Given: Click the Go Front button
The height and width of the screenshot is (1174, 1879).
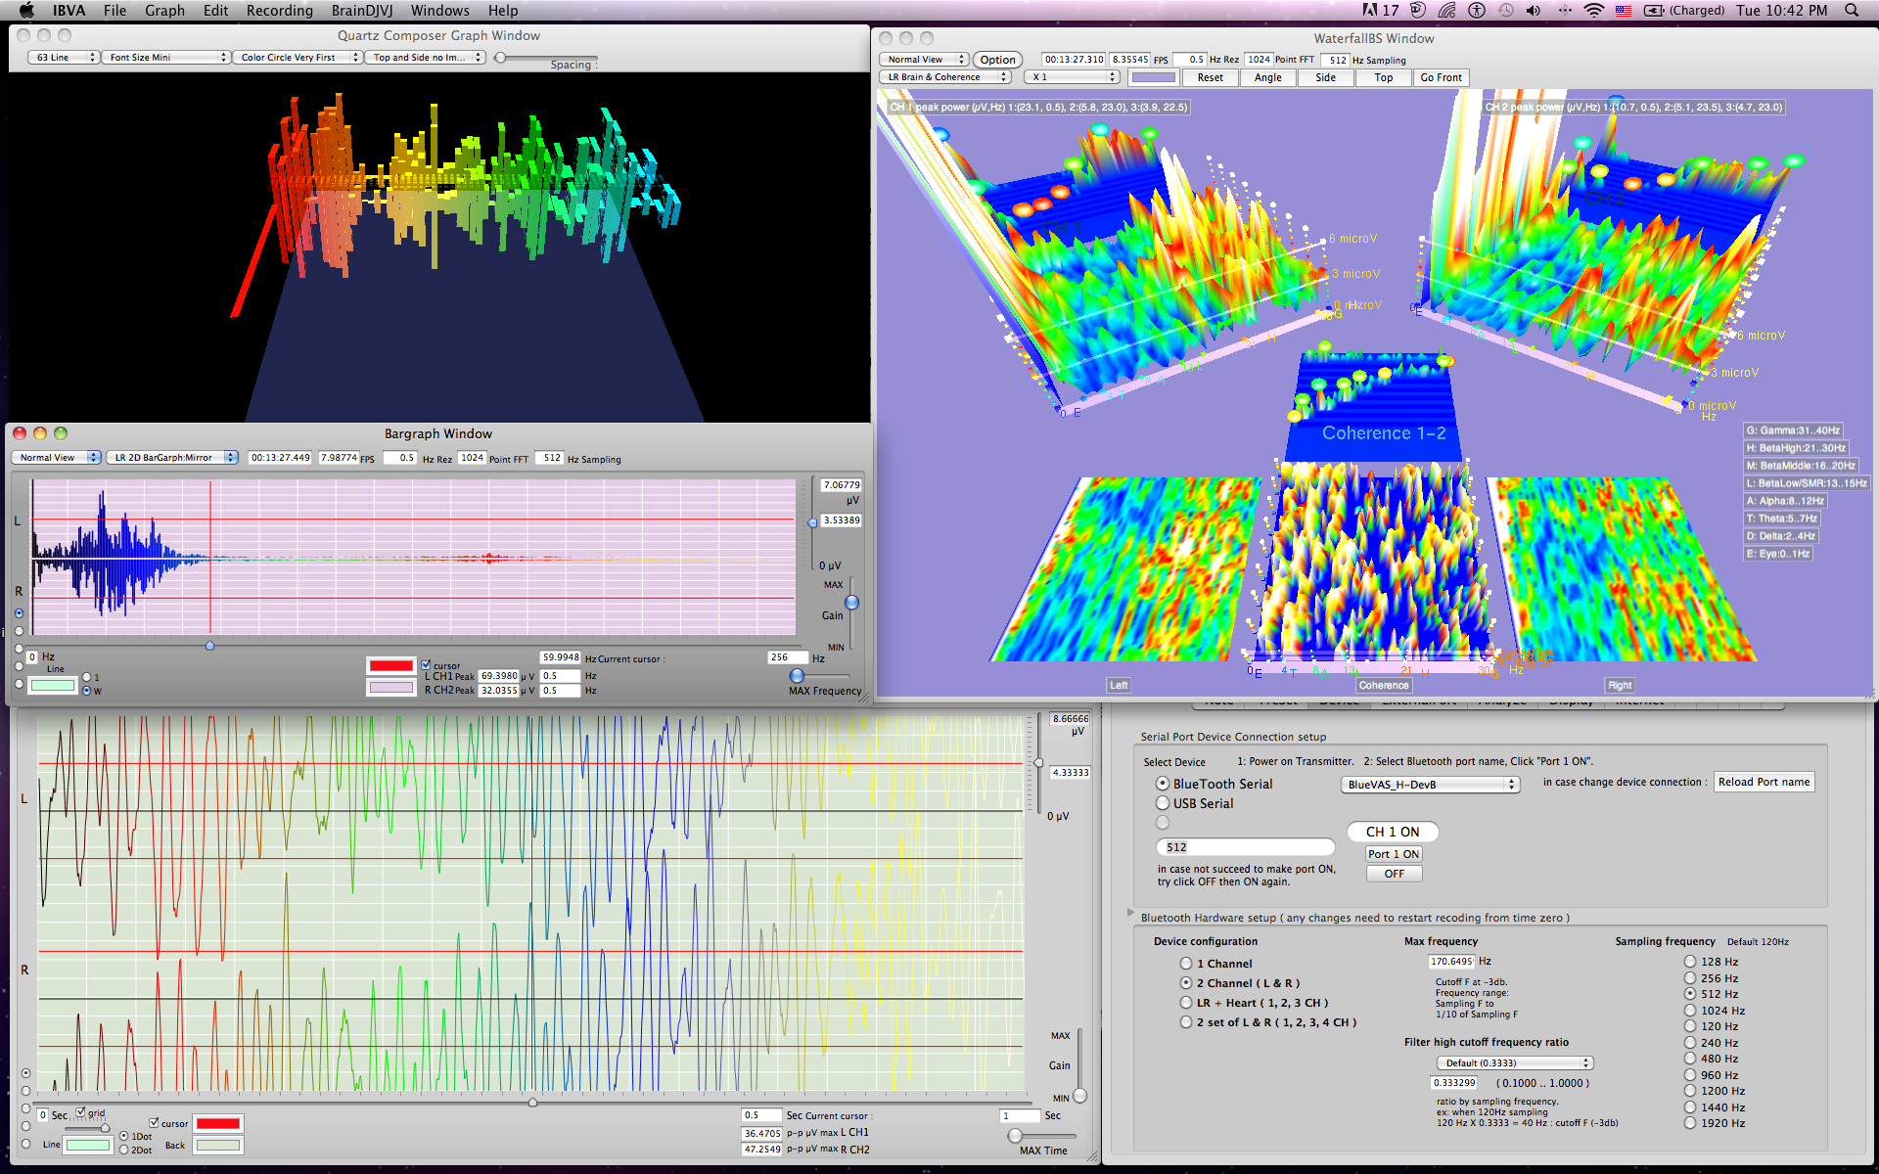Looking at the screenshot, I should point(1442,77).
